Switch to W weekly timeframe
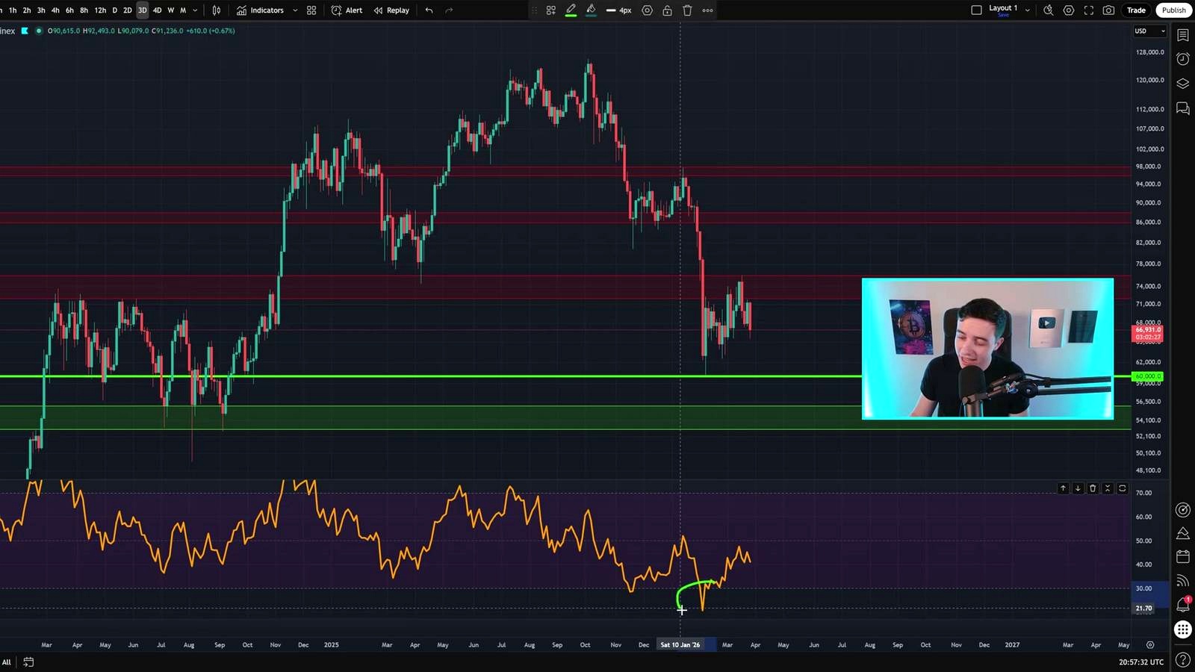This screenshot has width=1195, height=672. [170, 10]
